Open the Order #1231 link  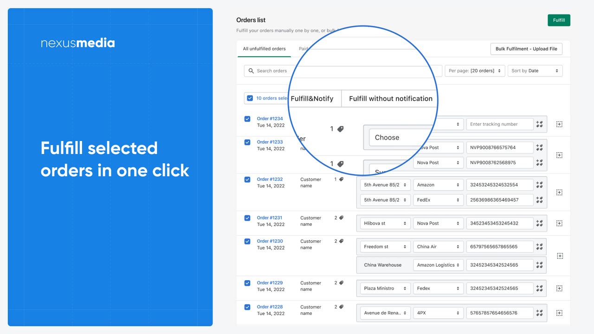270,218
